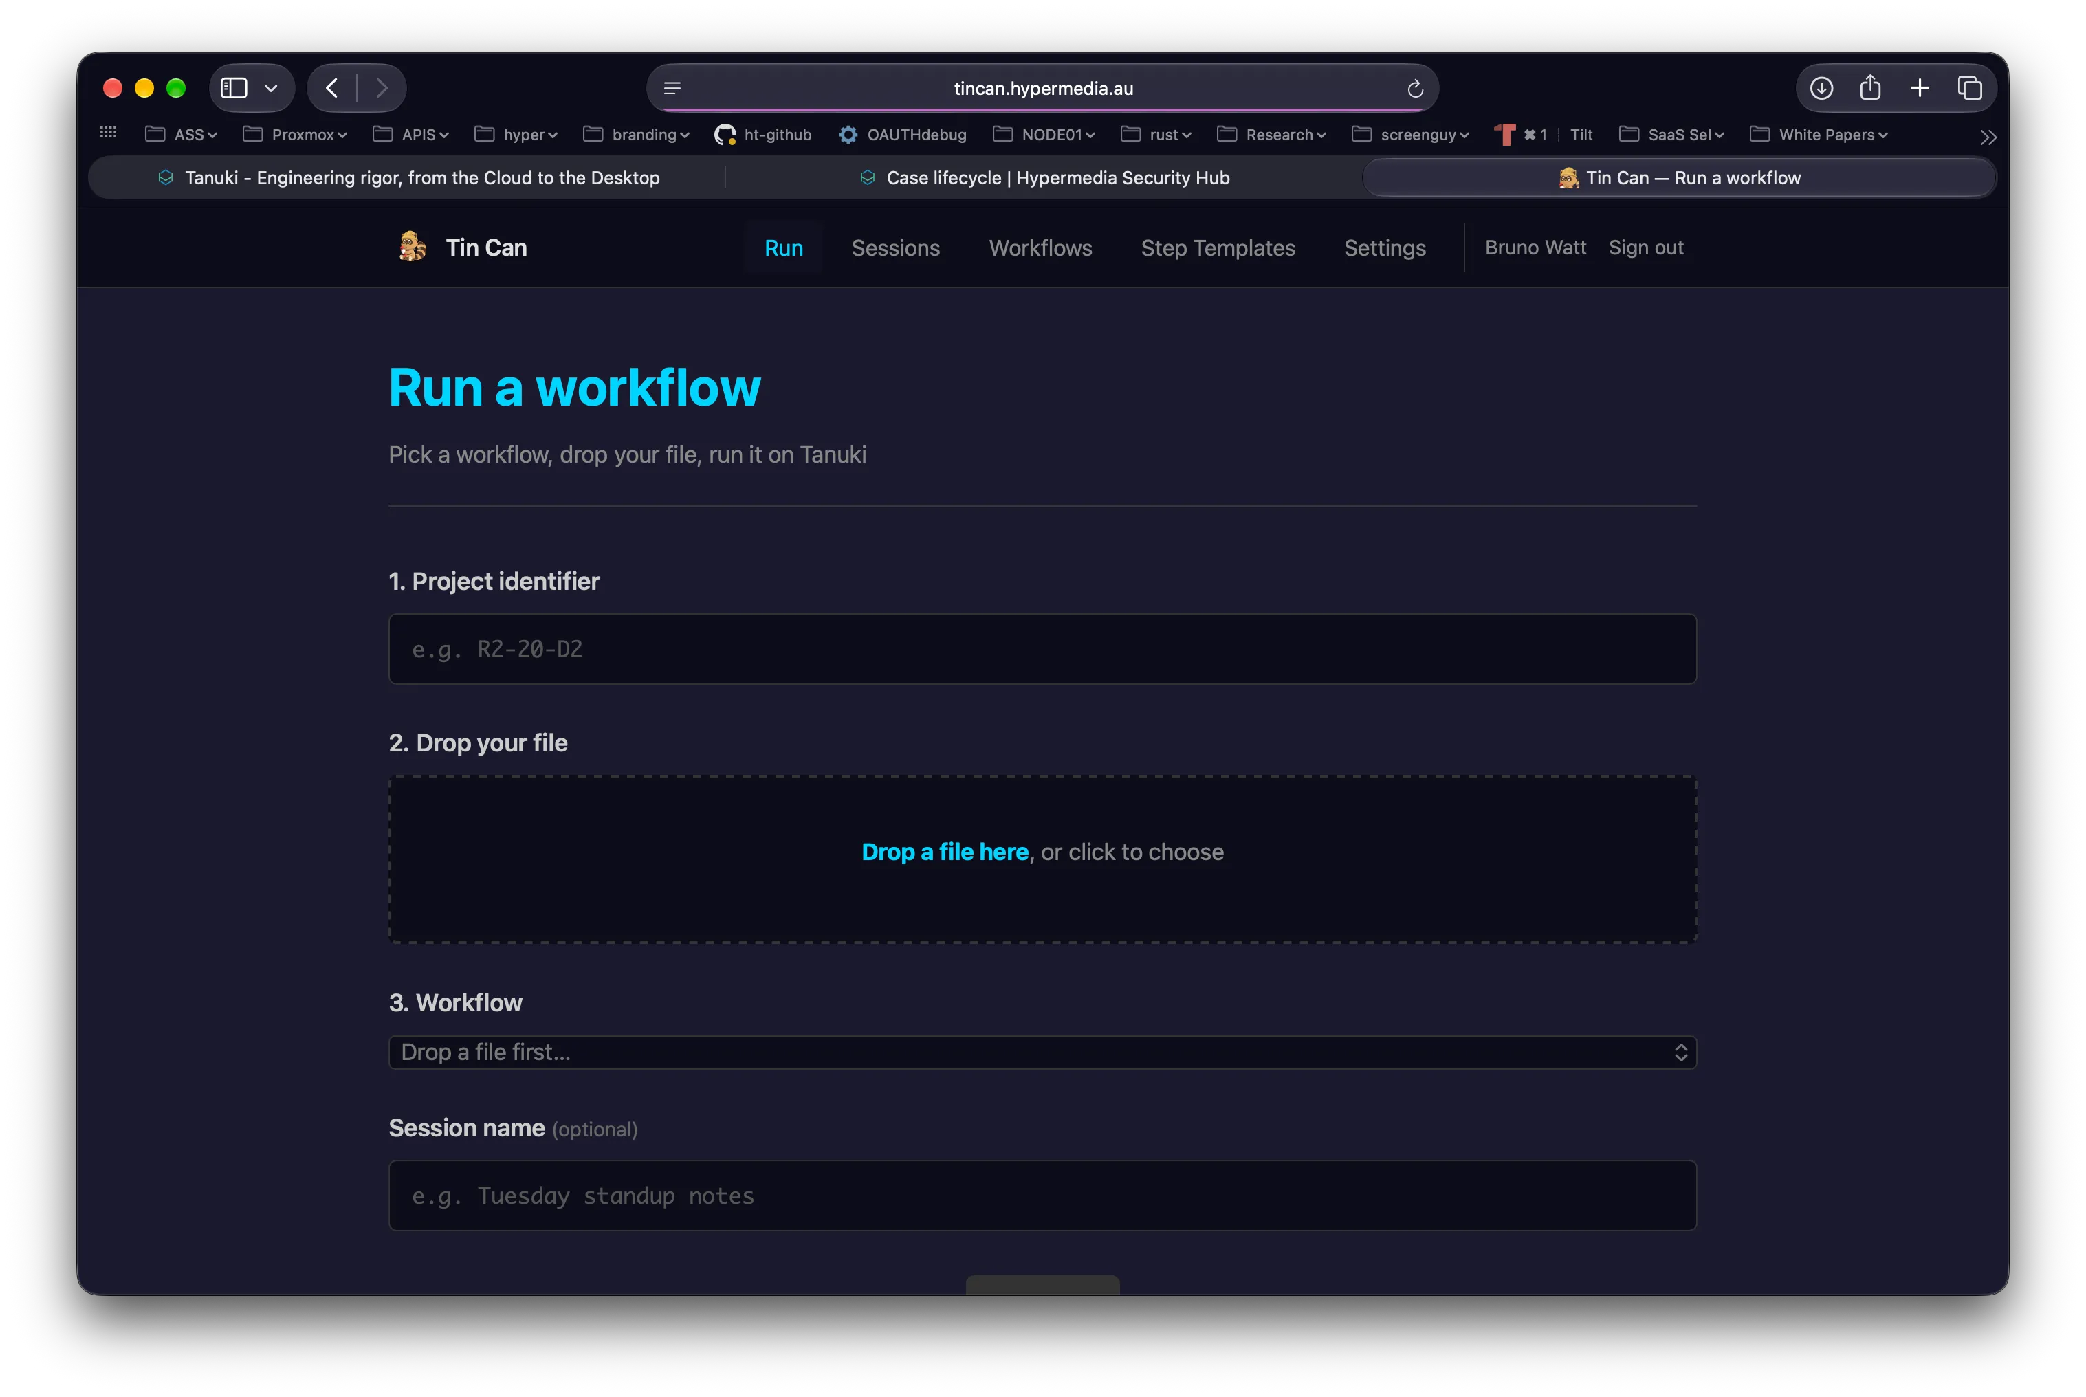Expand the hyper bookmarks folder

pyautogui.click(x=516, y=135)
